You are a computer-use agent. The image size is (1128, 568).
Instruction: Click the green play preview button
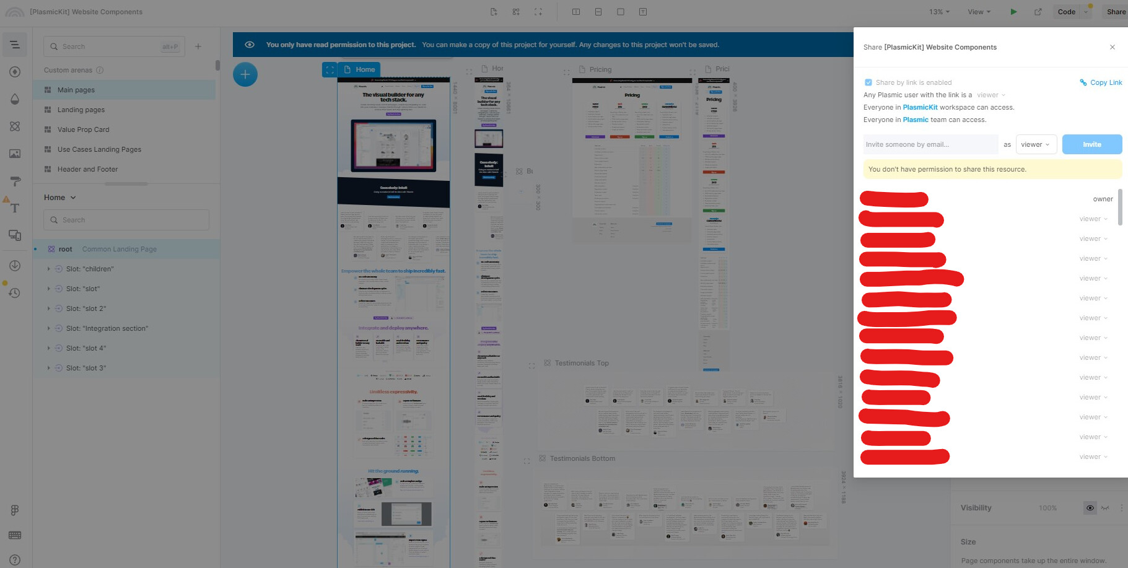coord(1013,12)
